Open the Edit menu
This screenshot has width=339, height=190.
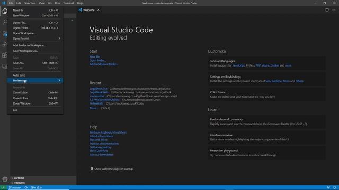coord(19,3)
